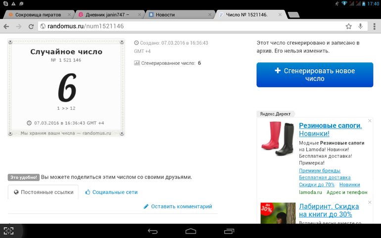
Task: Tap the rubber boots ad thumbnail
Action: (x=278, y=138)
